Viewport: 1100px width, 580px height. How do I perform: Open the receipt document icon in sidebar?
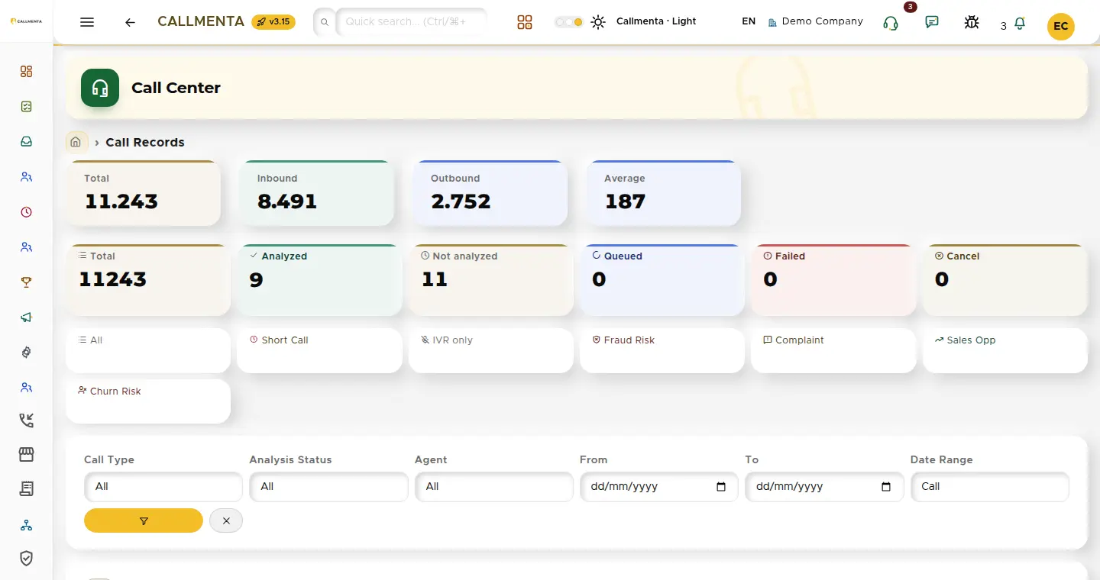27,489
